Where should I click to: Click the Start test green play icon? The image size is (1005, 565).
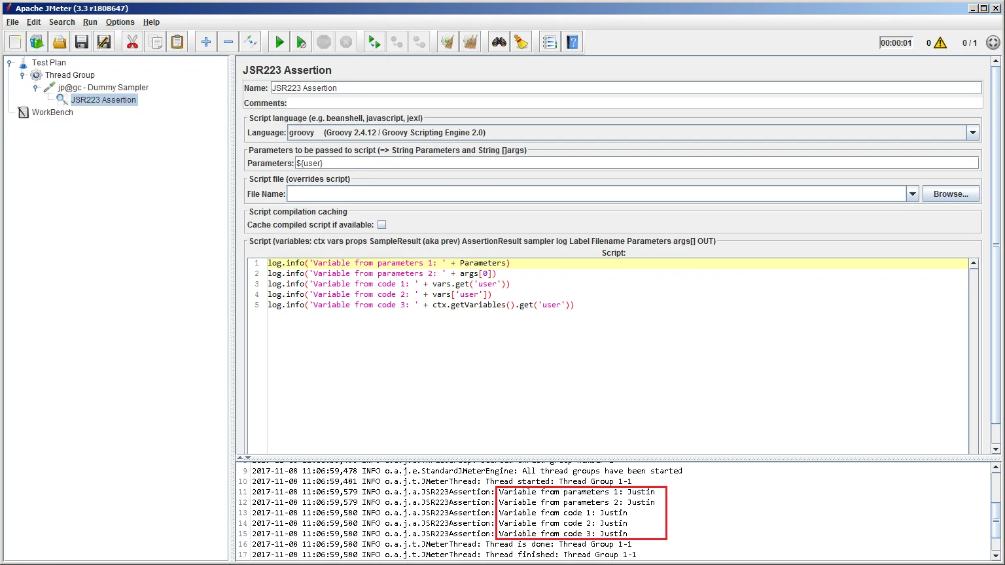(x=279, y=43)
